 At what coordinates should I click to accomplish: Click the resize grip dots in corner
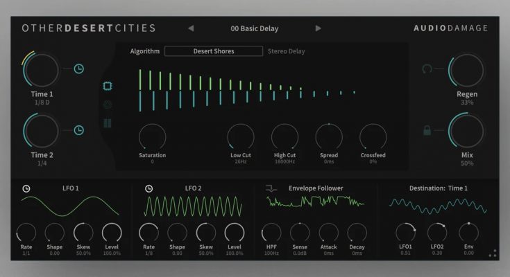click(x=493, y=254)
